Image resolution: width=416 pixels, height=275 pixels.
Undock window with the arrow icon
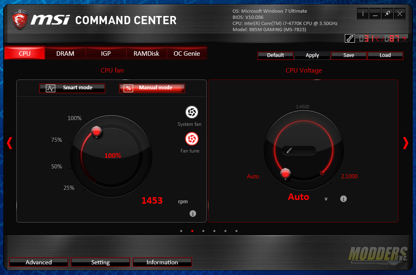click(387, 14)
